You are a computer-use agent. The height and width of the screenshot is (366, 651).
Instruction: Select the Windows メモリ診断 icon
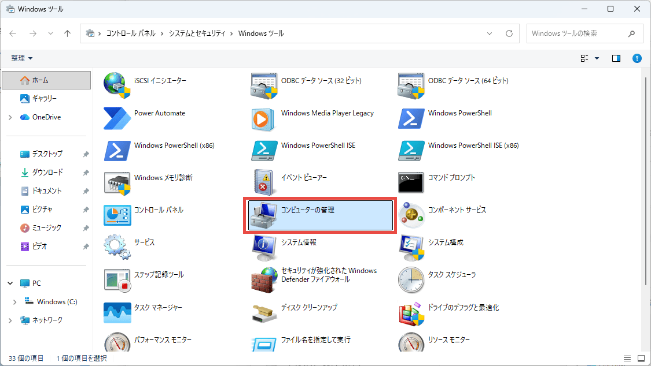click(117, 182)
